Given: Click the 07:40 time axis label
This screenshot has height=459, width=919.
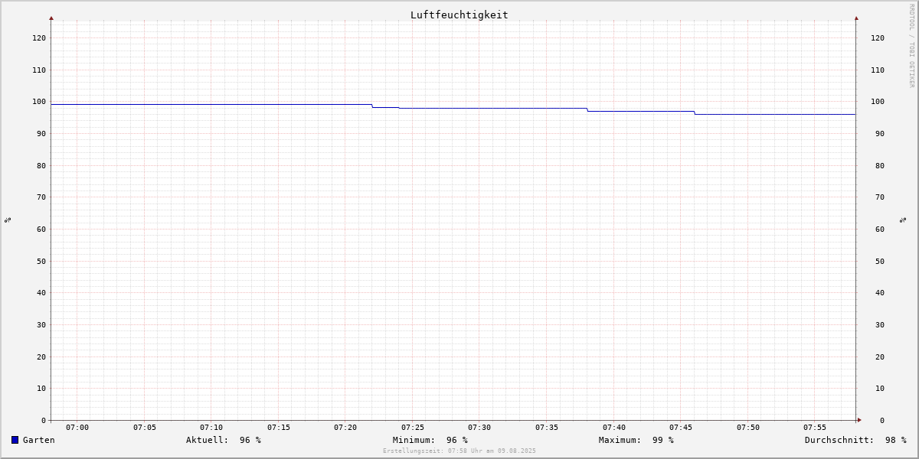Looking at the screenshot, I should (x=614, y=427).
